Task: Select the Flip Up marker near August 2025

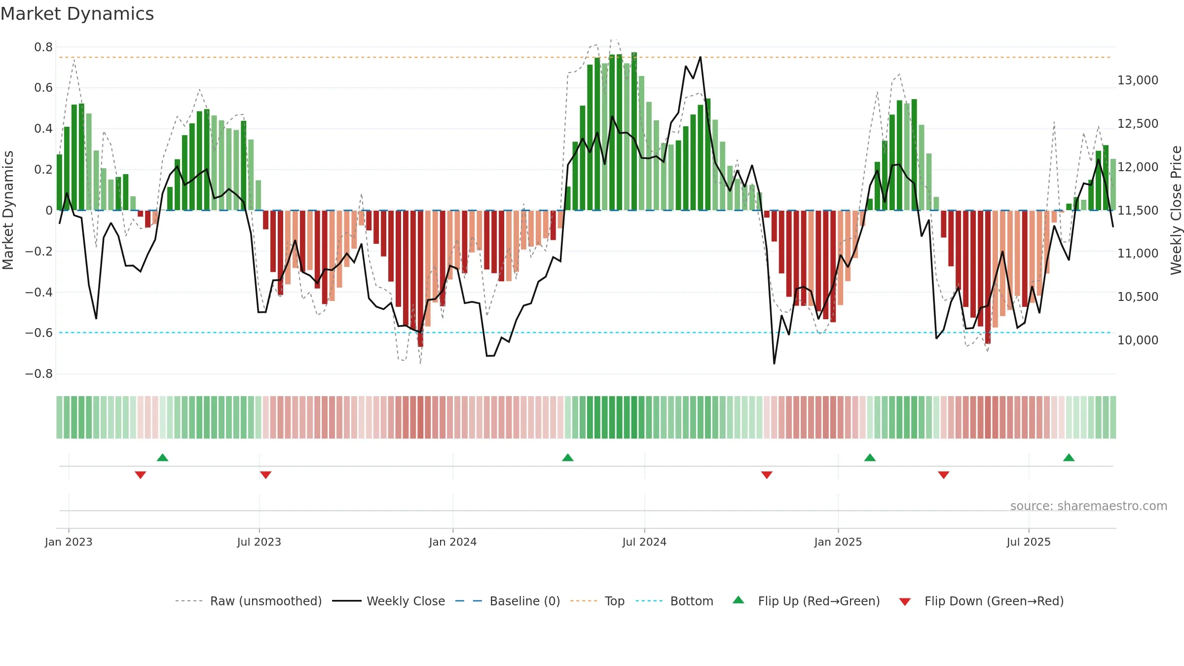Action: [1069, 457]
